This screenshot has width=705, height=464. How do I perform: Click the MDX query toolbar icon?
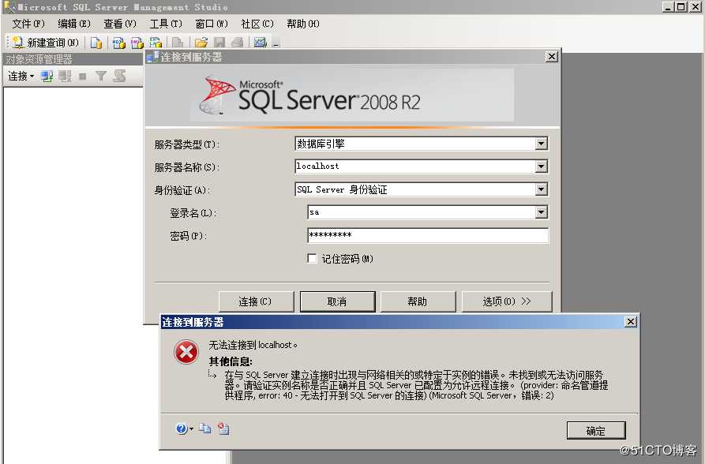(x=118, y=43)
